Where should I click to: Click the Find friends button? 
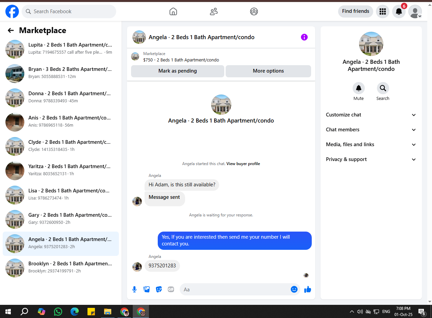coord(356,11)
